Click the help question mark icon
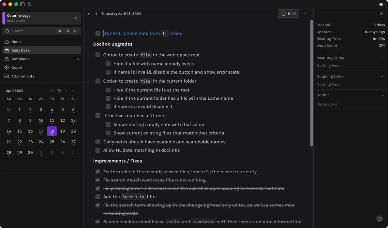388x228 pixels. pos(379,219)
